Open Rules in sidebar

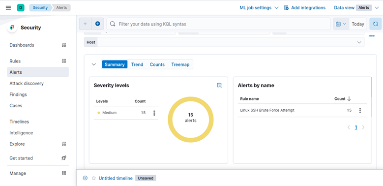click(x=15, y=61)
